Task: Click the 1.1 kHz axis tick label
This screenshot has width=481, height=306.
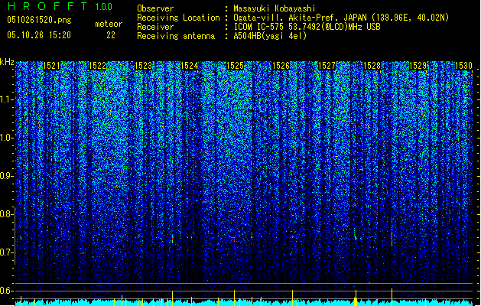Action: (x=6, y=99)
